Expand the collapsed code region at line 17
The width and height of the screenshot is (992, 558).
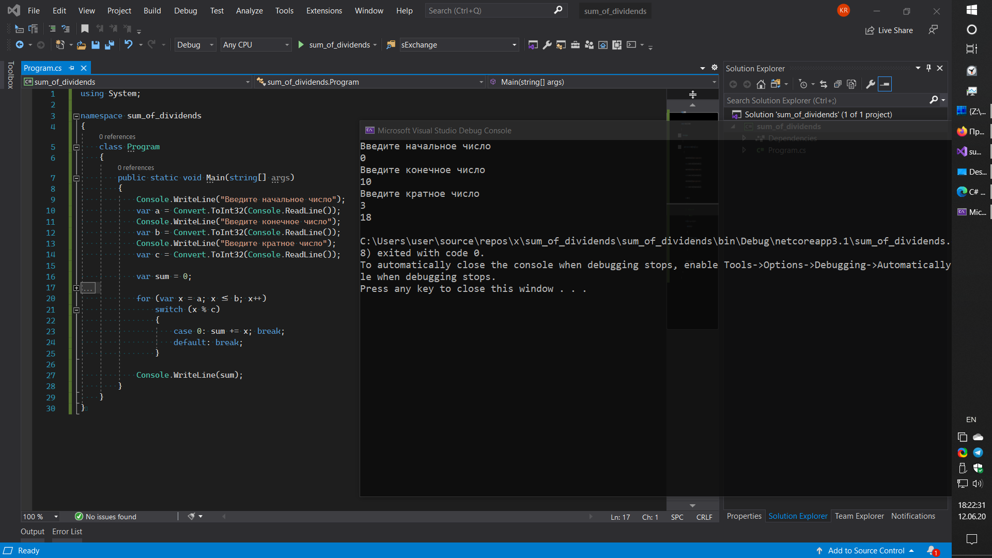pos(76,288)
